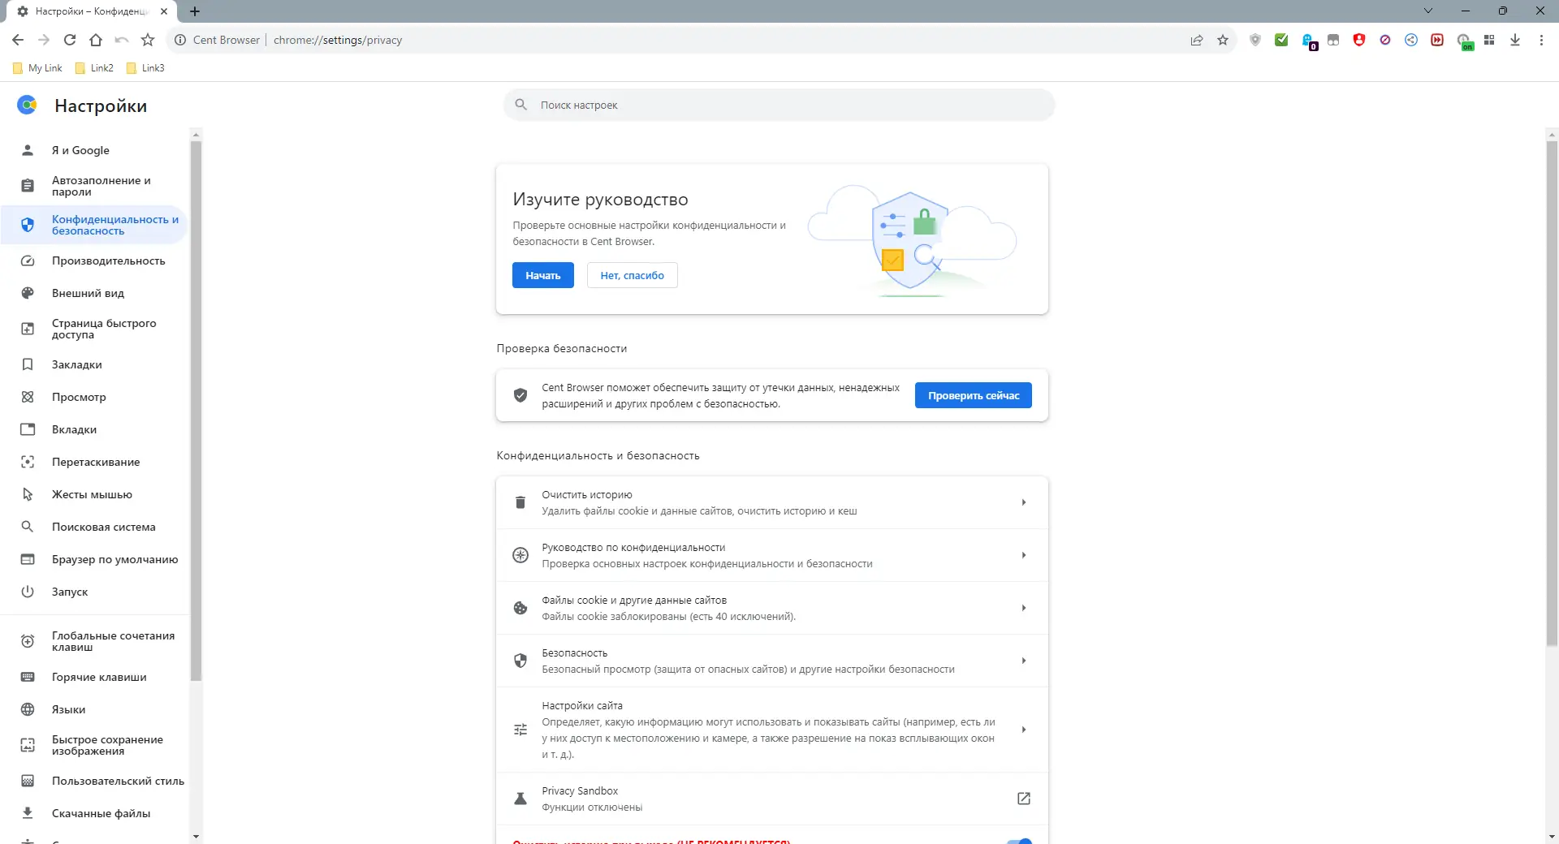Click the Начать button
Image resolution: width=1559 pixels, height=844 pixels.
(542, 275)
